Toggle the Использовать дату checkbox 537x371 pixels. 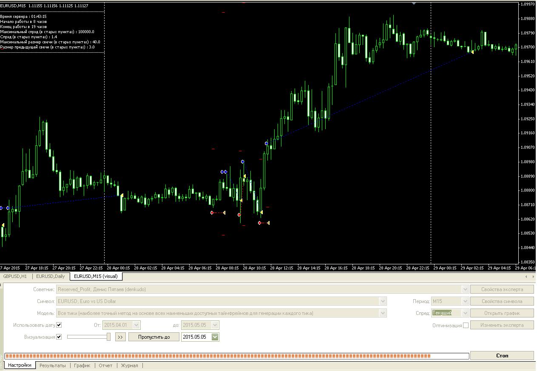tap(59, 325)
